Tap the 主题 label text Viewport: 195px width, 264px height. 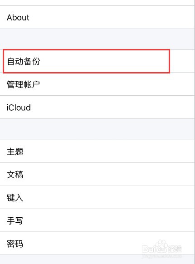(x=15, y=152)
